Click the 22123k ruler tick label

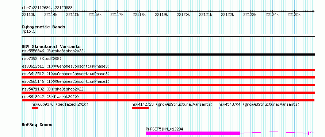pyautogui.click(x=250, y=15)
